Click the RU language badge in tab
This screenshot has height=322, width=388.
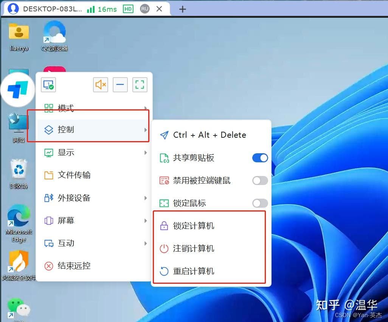(145, 9)
